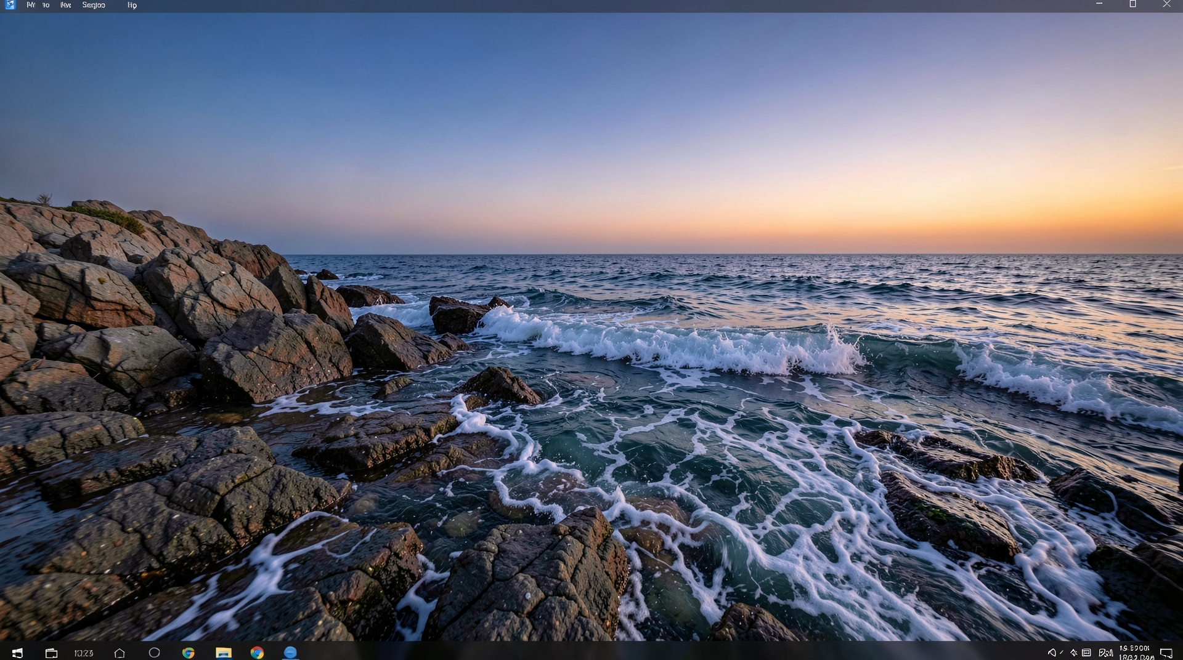Click the network signal tray icon
1183x660 pixels.
[1106, 653]
